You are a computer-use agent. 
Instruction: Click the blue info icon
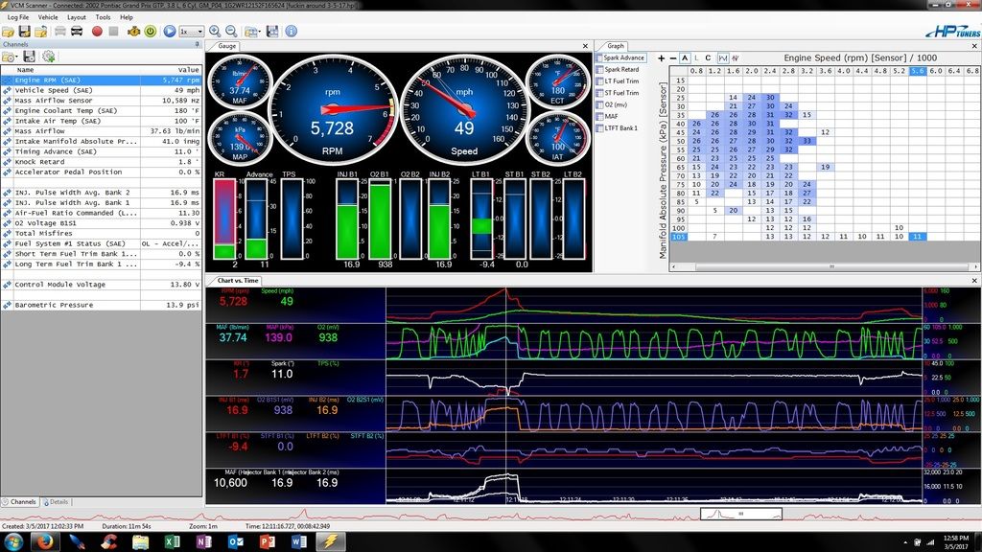[292, 31]
